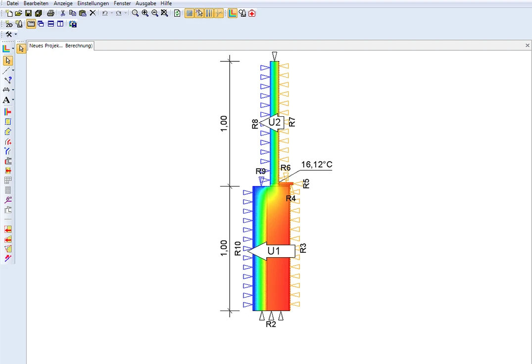Click the Print icon in toolbar
The width and height of the screenshot is (532, 364).
[50, 13]
